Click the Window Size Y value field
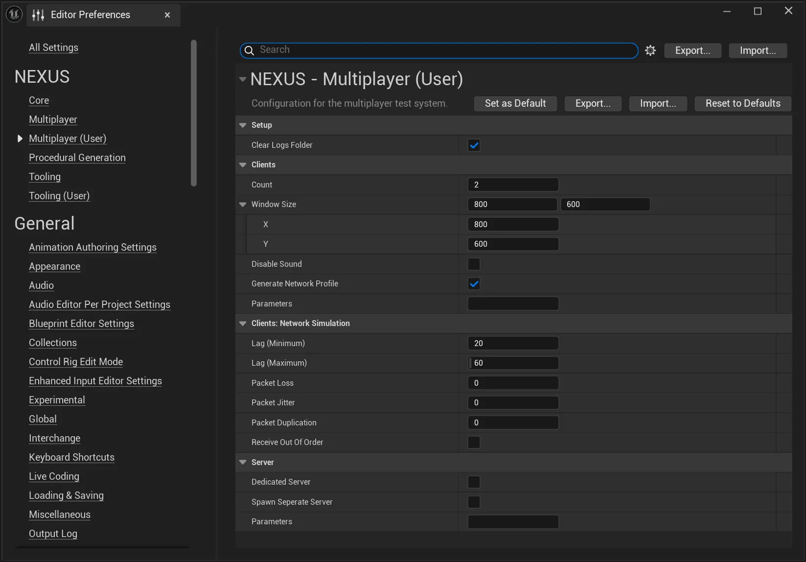Image resolution: width=806 pixels, height=562 pixels. [513, 244]
